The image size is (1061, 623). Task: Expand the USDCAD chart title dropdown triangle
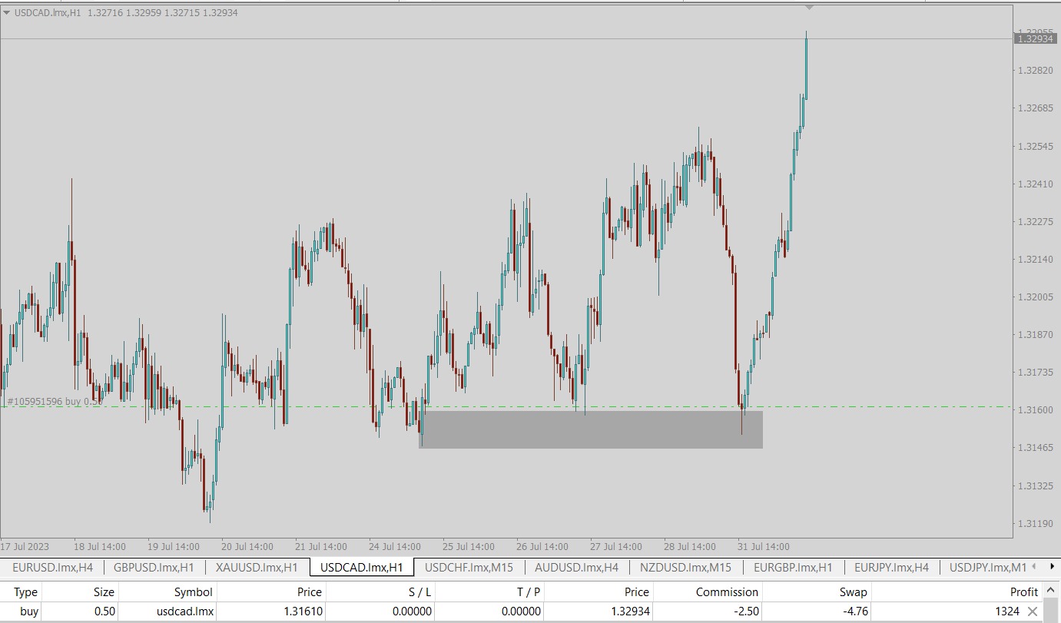pos(7,13)
